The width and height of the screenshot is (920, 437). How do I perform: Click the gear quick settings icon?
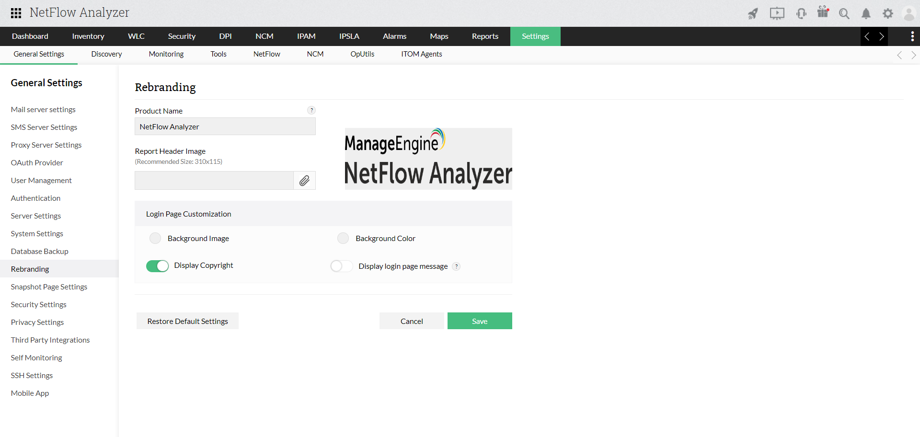(888, 13)
